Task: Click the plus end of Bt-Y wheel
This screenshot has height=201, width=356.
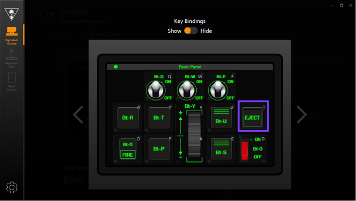Action: click(181, 113)
